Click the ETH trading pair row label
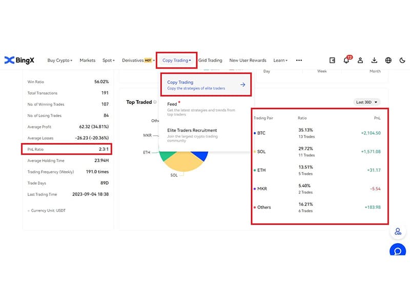The image size is (410, 307). (x=261, y=170)
